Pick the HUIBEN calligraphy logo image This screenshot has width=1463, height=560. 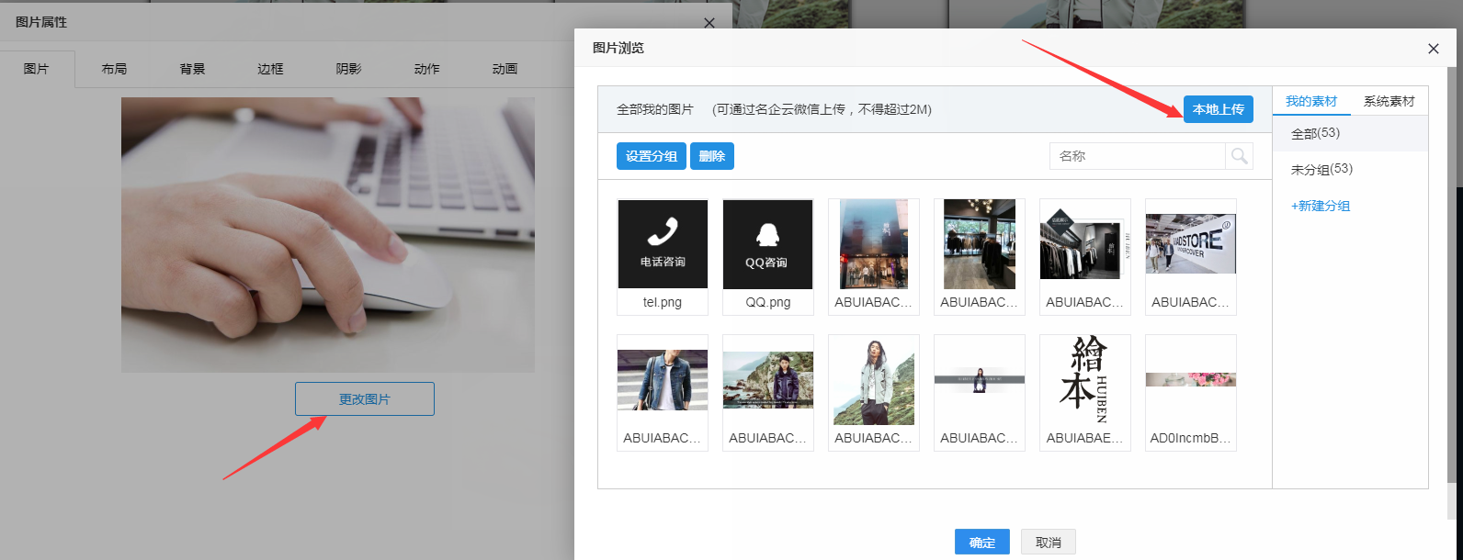1084,380
